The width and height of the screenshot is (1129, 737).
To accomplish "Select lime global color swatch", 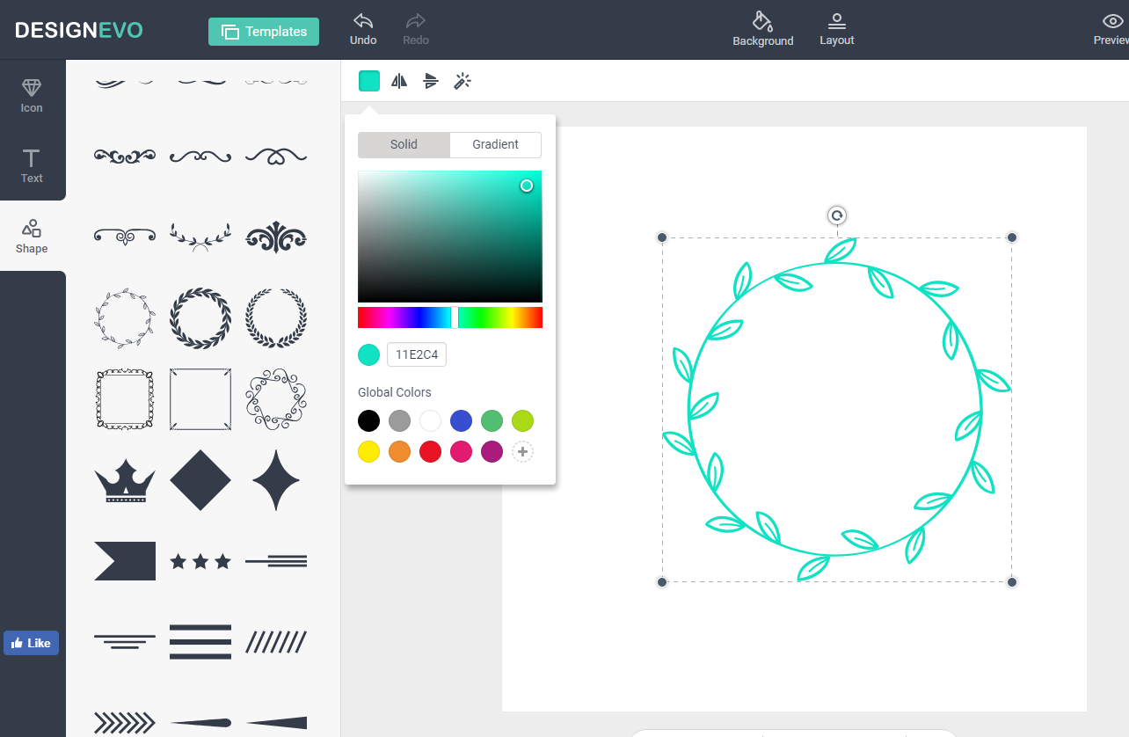I will (523, 420).
